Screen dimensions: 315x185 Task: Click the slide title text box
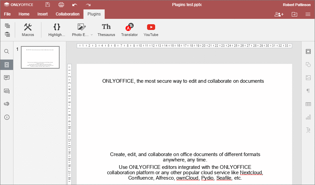pos(183,81)
